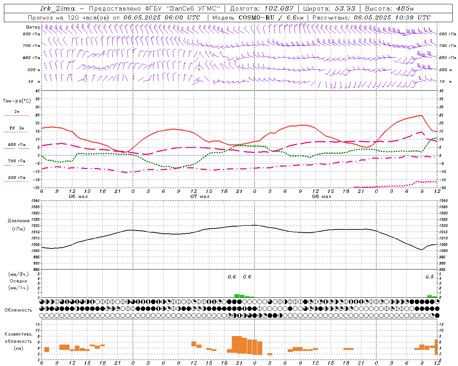The height and width of the screenshot is (366, 458).
Task: Click the Irk_Zima station title
Action: (58, 9)
